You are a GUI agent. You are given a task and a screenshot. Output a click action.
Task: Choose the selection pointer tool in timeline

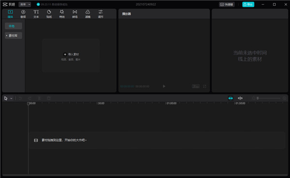[6, 98]
